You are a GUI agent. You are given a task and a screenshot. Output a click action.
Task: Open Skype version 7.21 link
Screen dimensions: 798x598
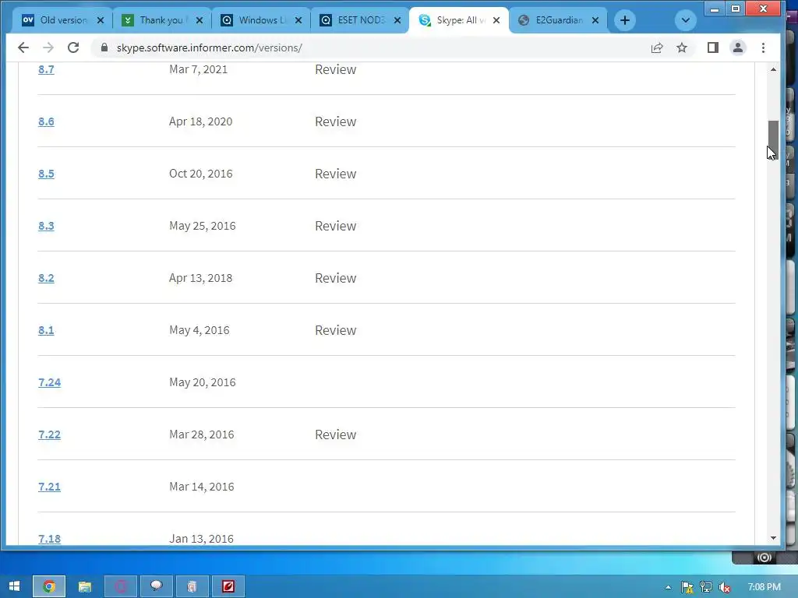[49, 487]
